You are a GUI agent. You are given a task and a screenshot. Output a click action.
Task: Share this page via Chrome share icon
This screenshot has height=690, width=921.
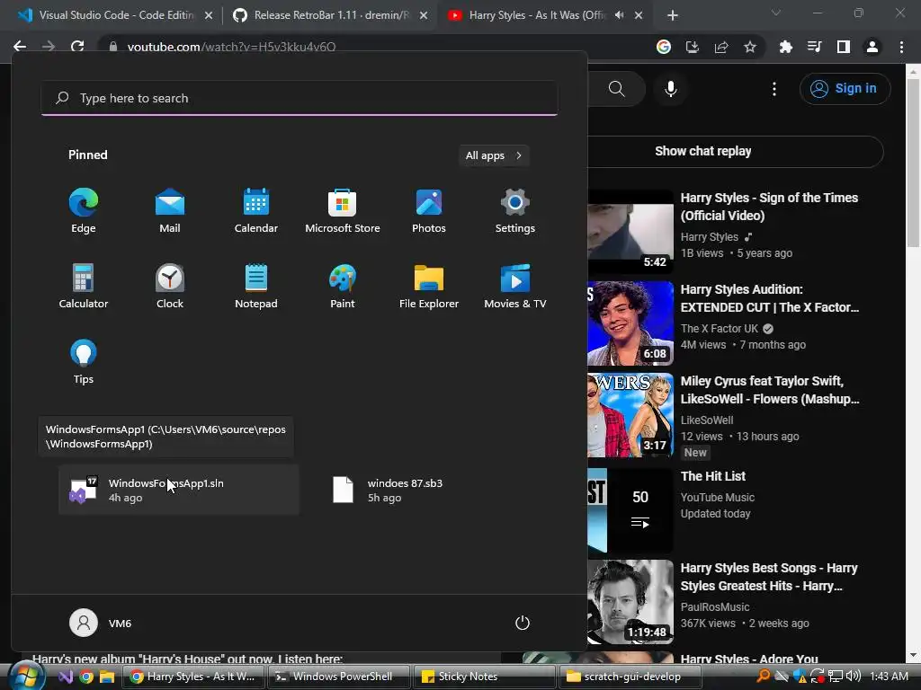[721, 47]
